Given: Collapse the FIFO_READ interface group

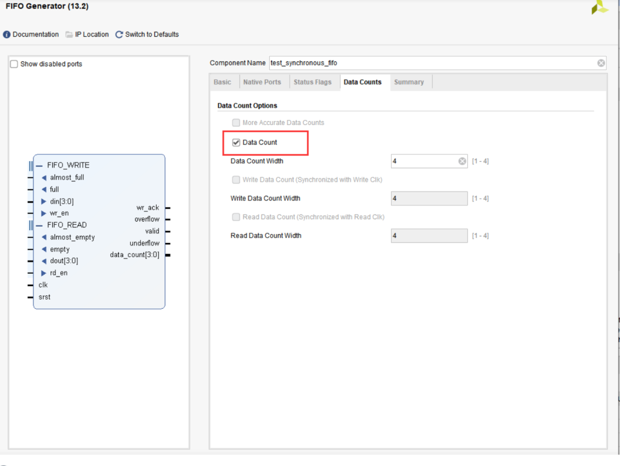Looking at the screenshot, I should click(39, 225).
